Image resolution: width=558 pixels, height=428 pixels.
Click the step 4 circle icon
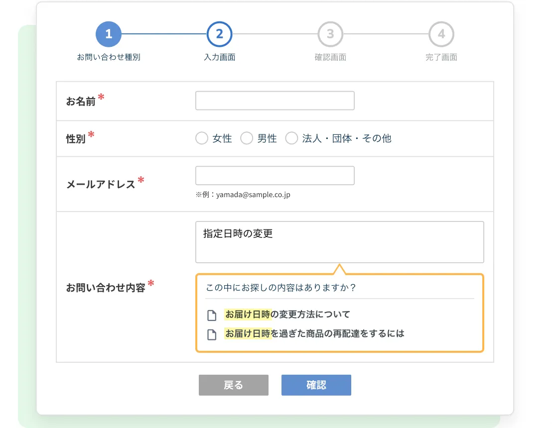tap(441, 34)
